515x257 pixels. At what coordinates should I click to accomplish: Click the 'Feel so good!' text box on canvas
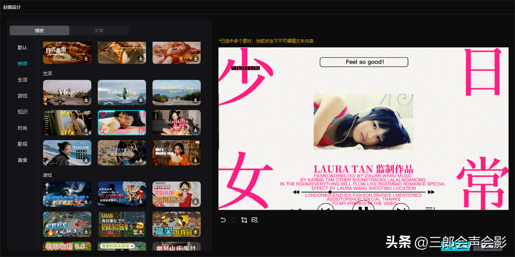click(x=364, y=62)
